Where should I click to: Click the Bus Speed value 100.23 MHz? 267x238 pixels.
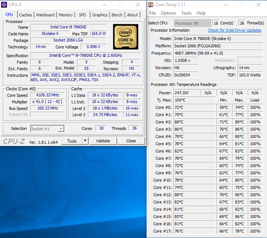[x=47, y=108]
